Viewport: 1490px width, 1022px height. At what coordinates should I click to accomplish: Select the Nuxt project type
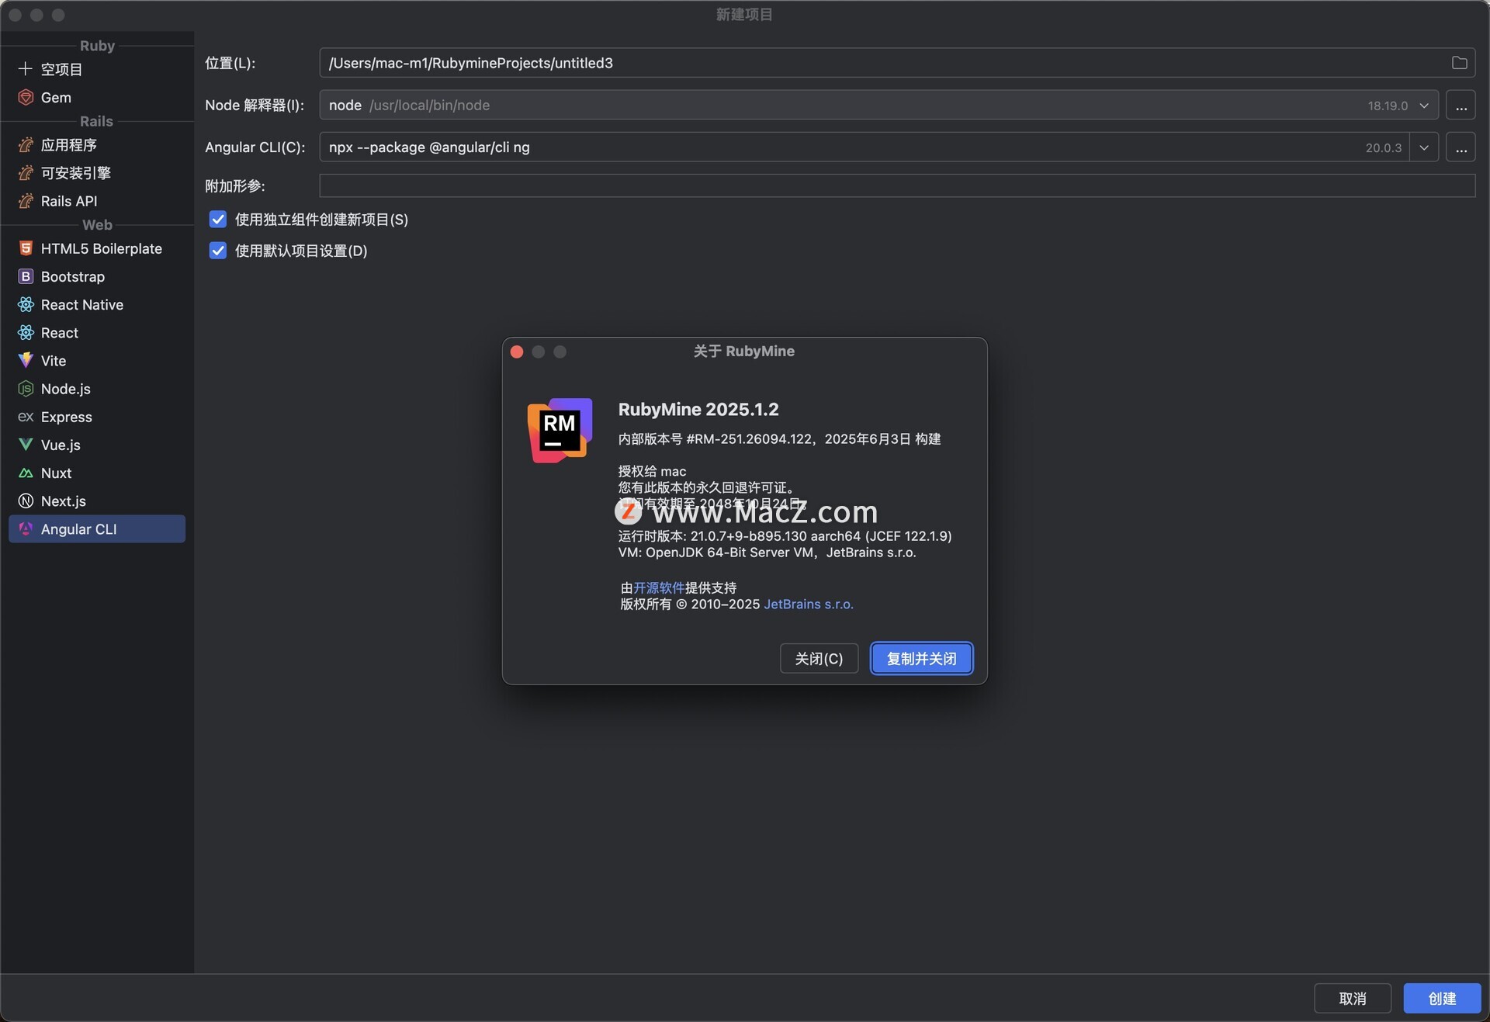[97, 473]
